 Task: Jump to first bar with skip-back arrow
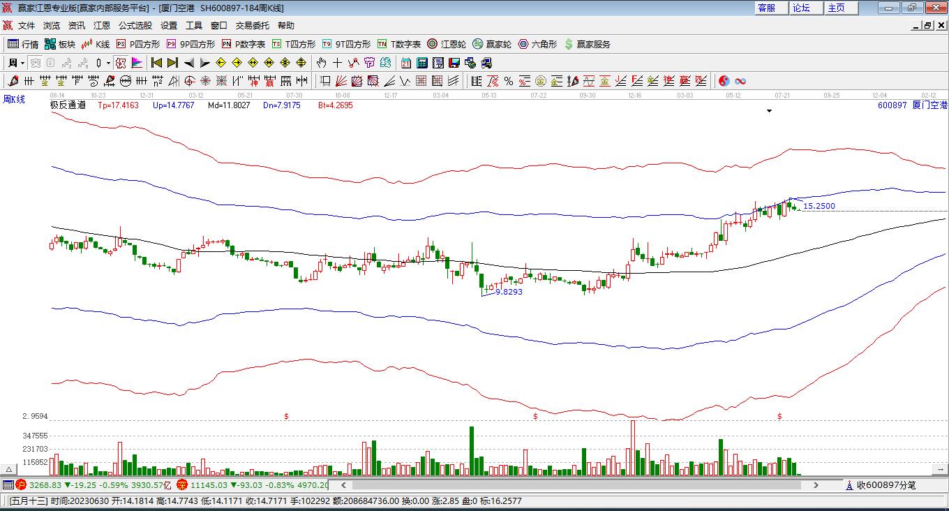point(156,63)
